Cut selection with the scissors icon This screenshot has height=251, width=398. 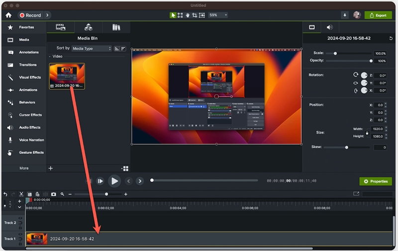21,194
